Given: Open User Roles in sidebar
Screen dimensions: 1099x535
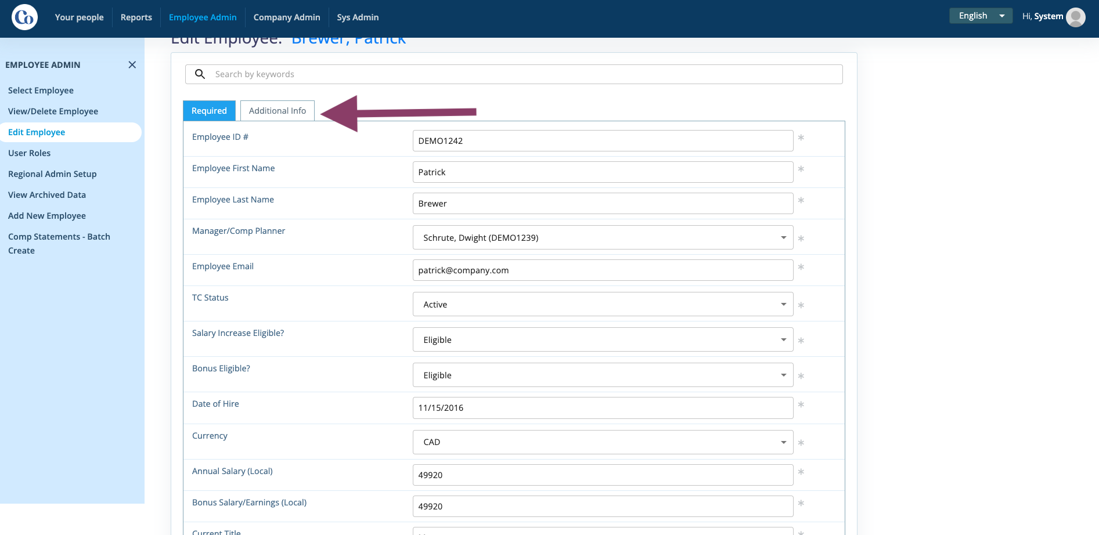Looking at the screenshot, I should coord(30,153).
